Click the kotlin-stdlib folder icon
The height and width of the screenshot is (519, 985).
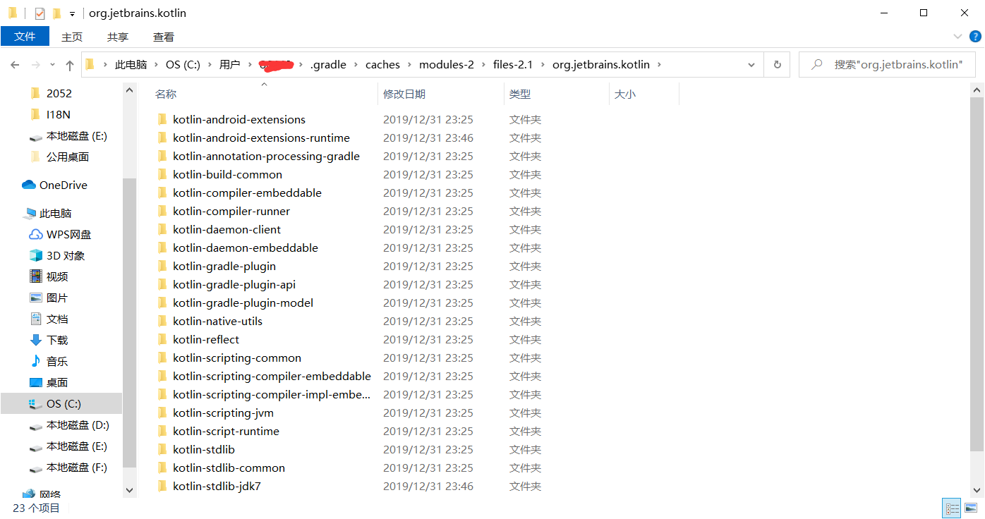[162, 449]
